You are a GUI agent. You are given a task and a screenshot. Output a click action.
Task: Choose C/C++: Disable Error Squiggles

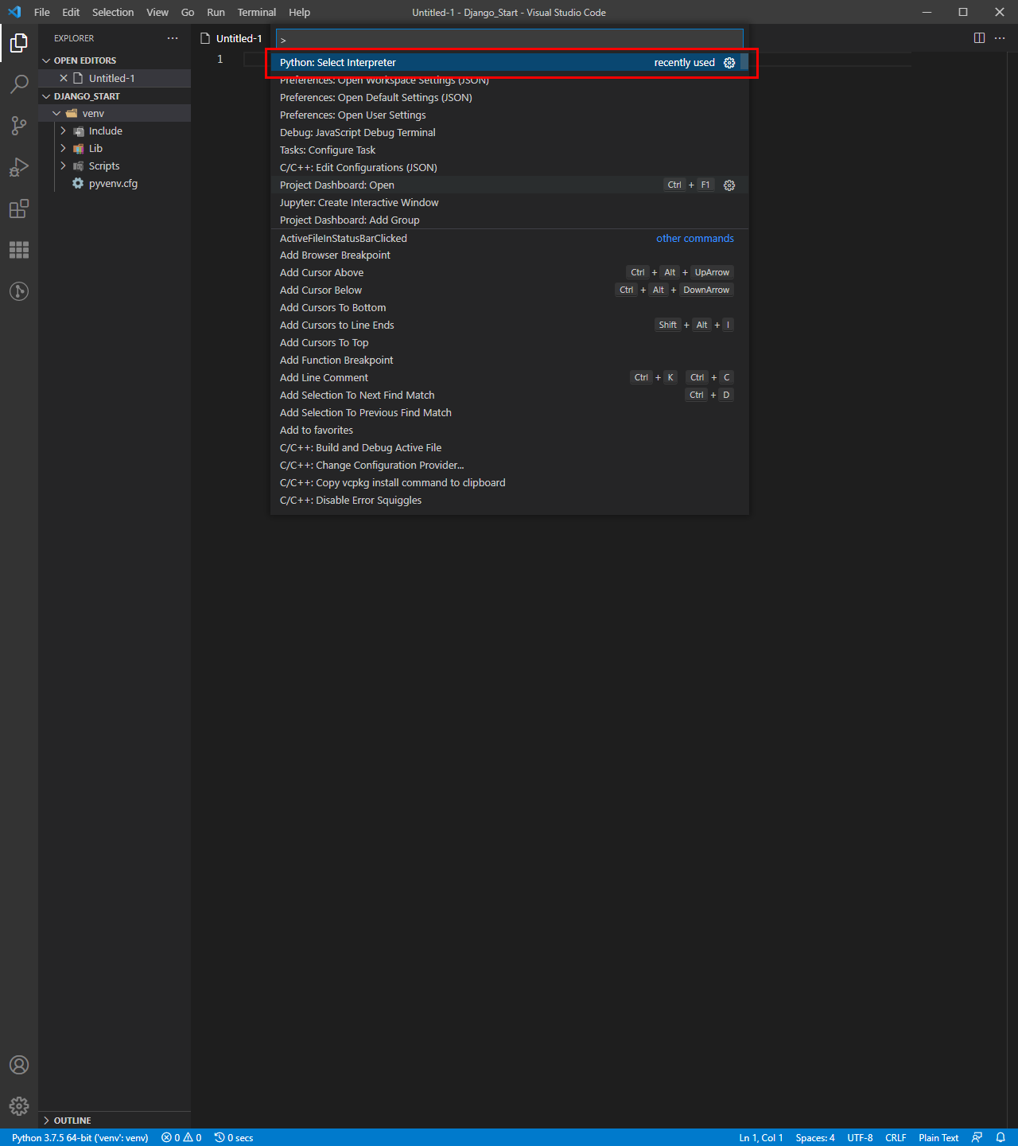510,501
